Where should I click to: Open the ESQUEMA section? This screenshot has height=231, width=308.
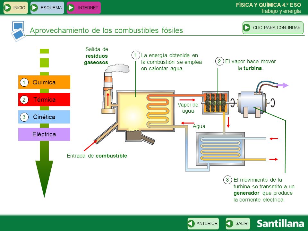[x=47, y=8]
